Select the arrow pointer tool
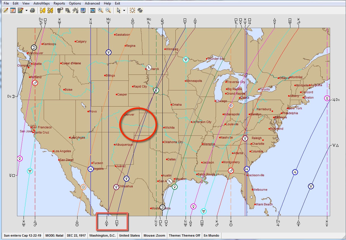The width and height of the screenshot is (346, 240). [x=119, y=10]
